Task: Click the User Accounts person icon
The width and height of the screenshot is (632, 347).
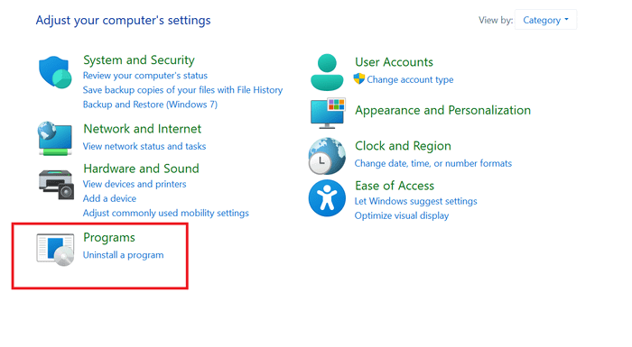Action: [327, 72]
